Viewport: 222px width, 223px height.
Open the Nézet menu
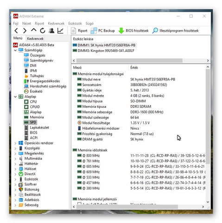26,23
